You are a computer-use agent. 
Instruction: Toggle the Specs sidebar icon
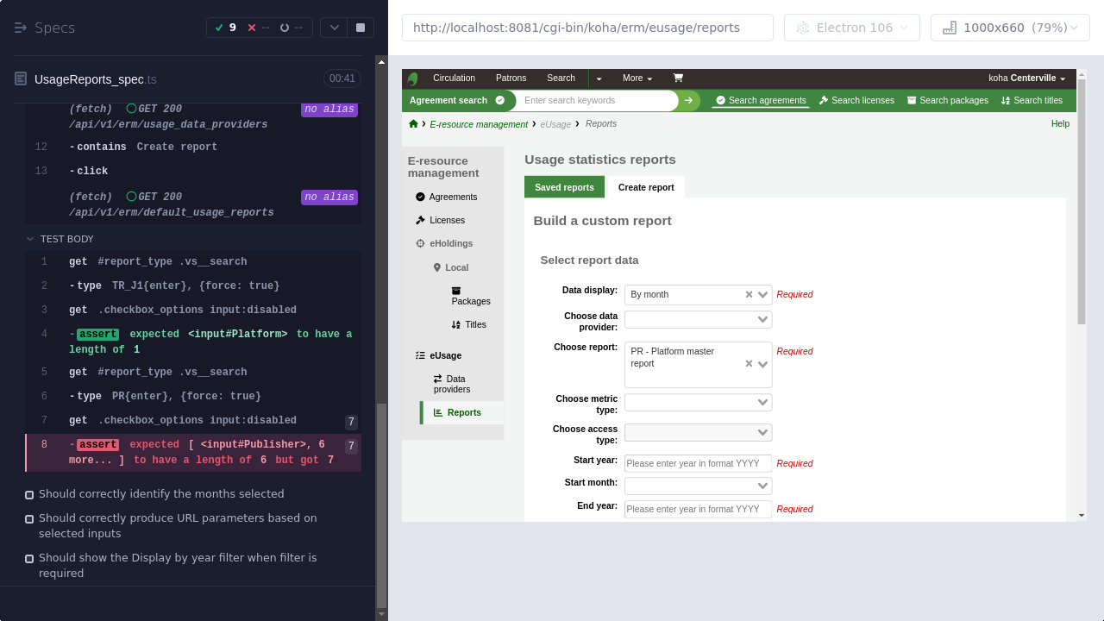point(21,28)
